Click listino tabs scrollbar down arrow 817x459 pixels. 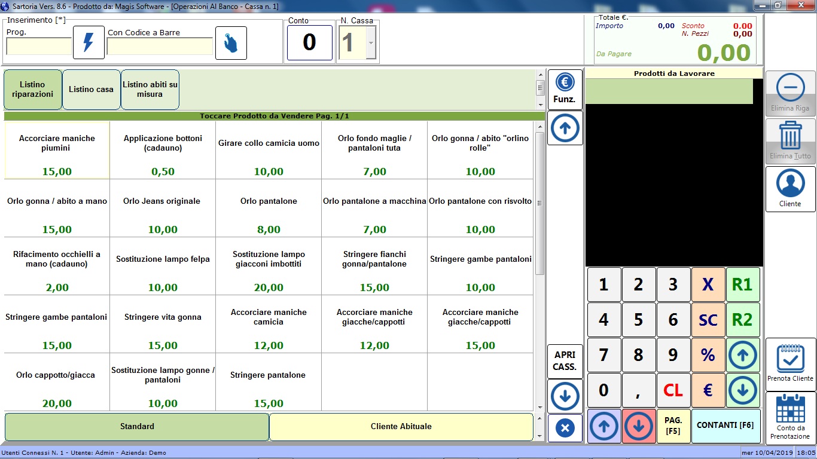pyautogui.click(x=540, y=105)
